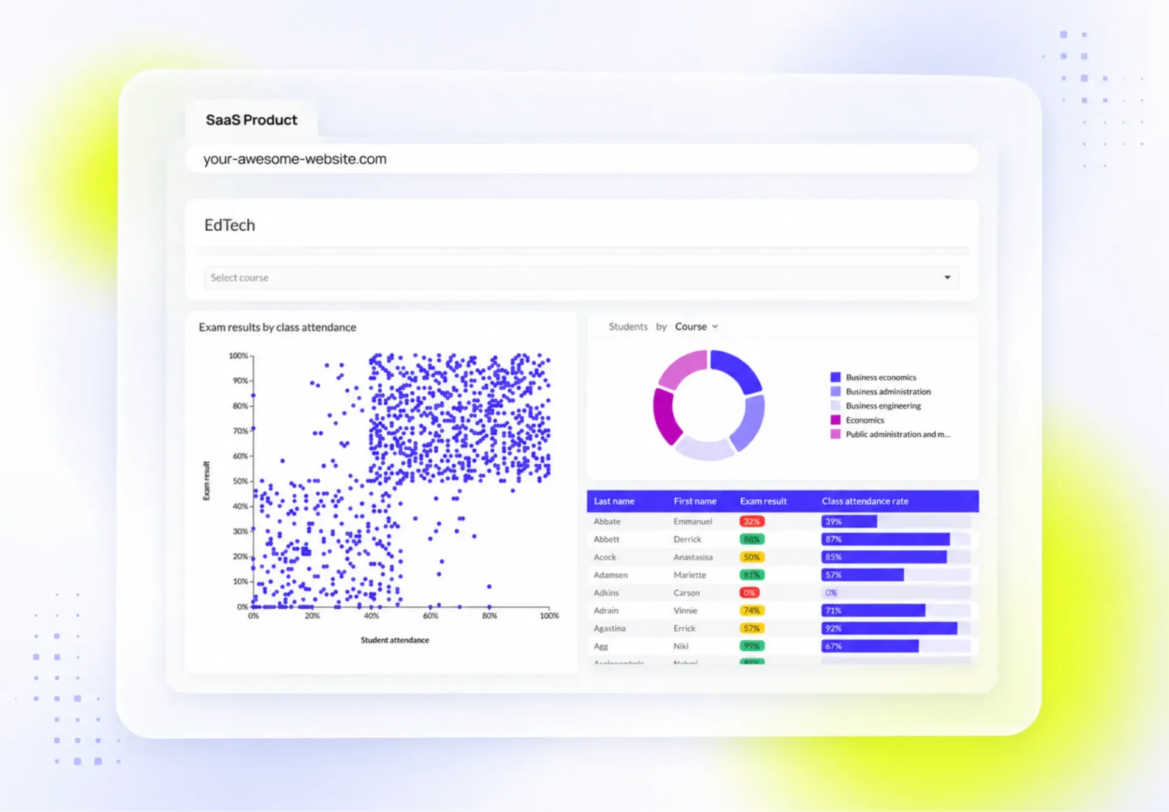Click first name Niki

681,646
